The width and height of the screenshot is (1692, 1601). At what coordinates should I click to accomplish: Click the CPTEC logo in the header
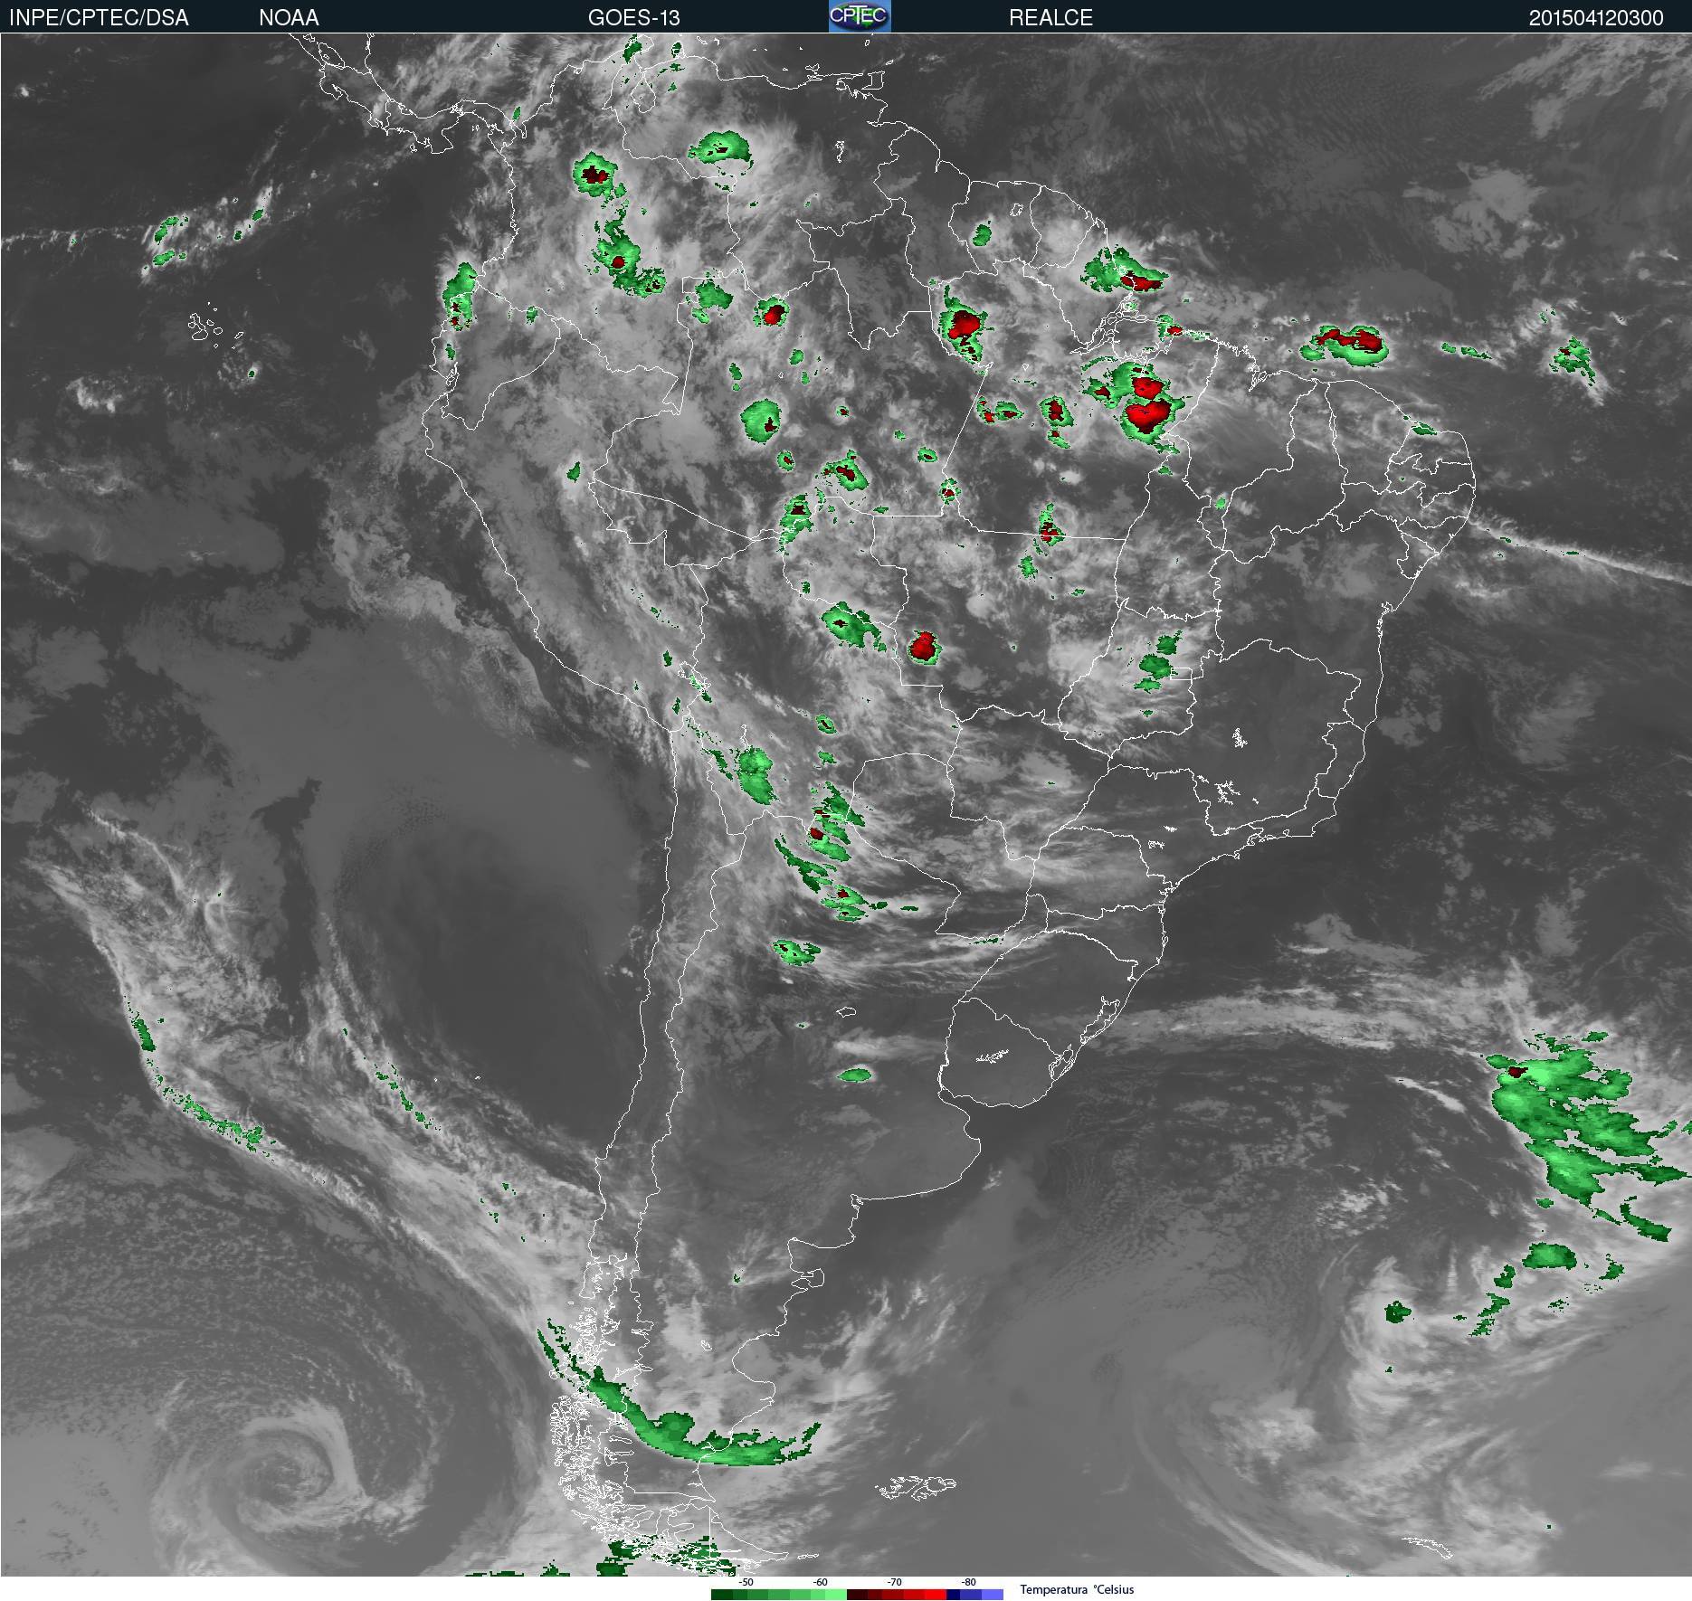click(x=860, y=16)
